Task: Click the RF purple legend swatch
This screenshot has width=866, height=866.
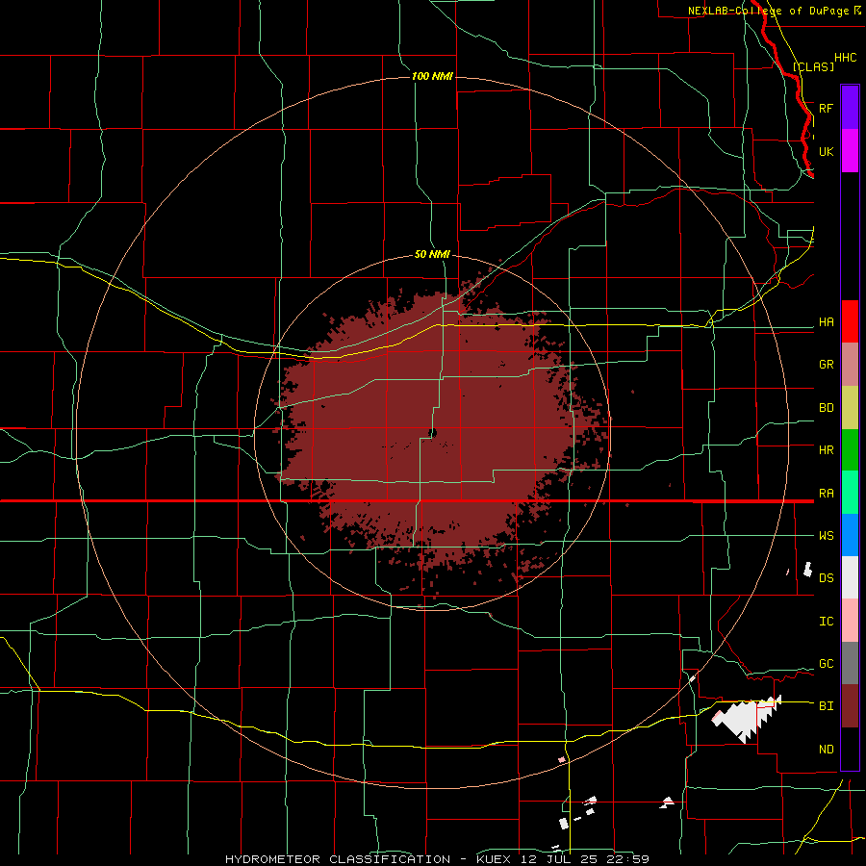Action: click(x=850, y=108)
